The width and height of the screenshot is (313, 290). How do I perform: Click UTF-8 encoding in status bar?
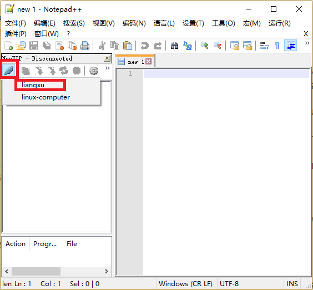(x=229, y=283)
